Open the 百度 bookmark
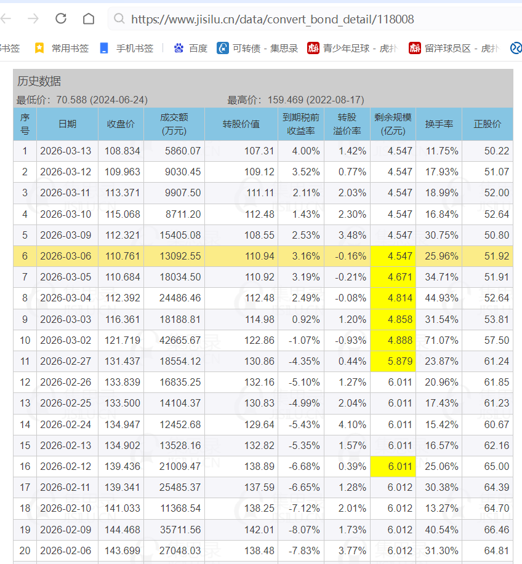Viewport: 522px width, 564px height. (x=191, y=48)
